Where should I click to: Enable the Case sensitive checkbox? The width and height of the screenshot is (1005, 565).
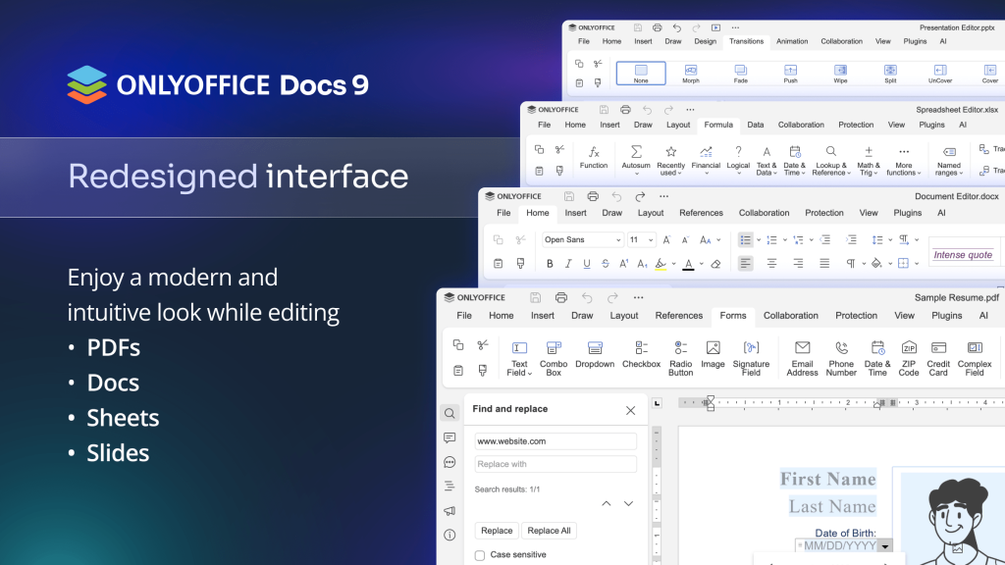pos(479,554)
